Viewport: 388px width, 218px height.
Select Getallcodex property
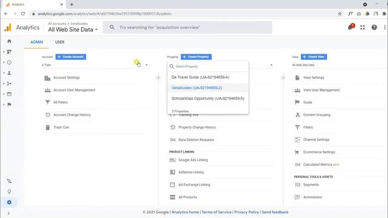(208, 88)
